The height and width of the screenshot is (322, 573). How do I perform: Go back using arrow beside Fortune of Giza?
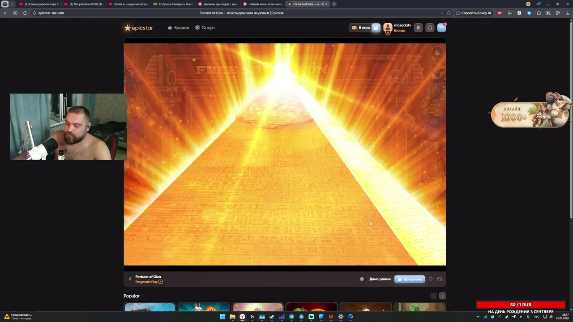coord(130,279)
